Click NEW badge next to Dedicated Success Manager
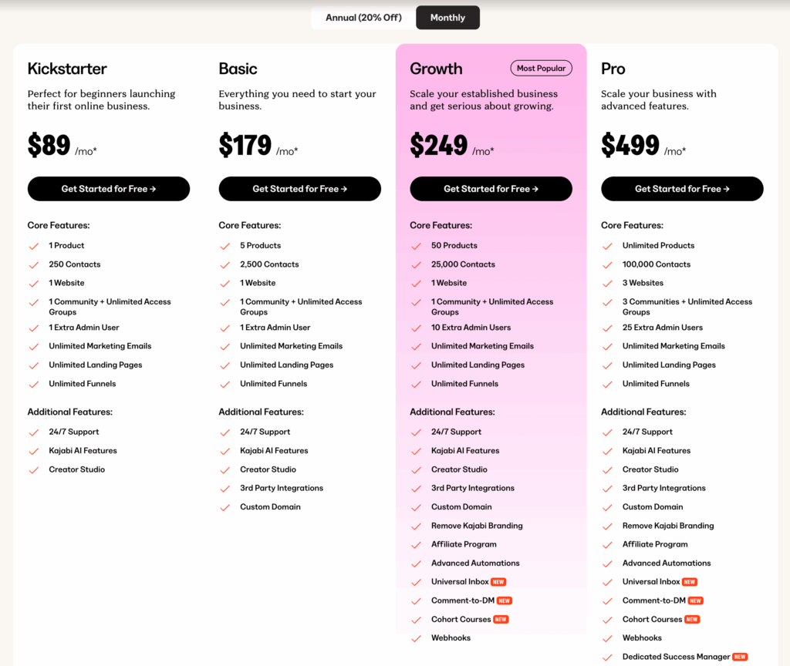790x666 pixels. [740, 657]
